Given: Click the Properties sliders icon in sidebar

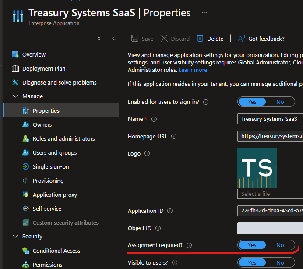Looking at the screenshot, I should pyautogui.click(x=26, y=110).
